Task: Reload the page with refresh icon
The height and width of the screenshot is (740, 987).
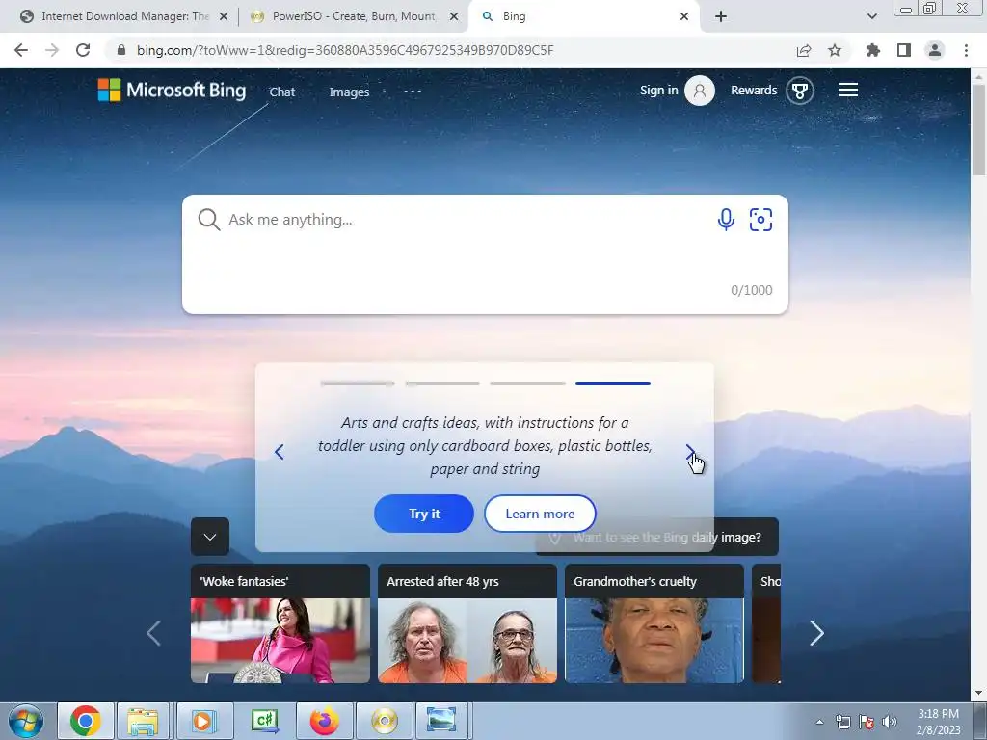Action: 83,50
